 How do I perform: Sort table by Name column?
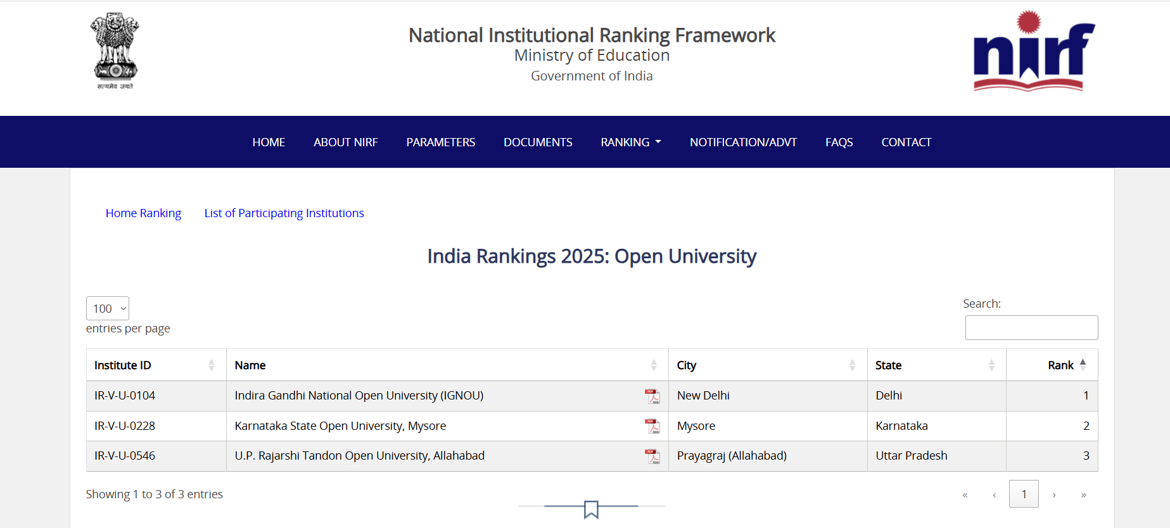tap(447, 365)
